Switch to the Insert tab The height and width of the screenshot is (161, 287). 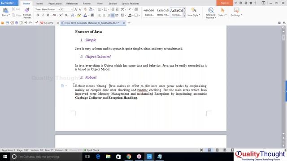39,4
